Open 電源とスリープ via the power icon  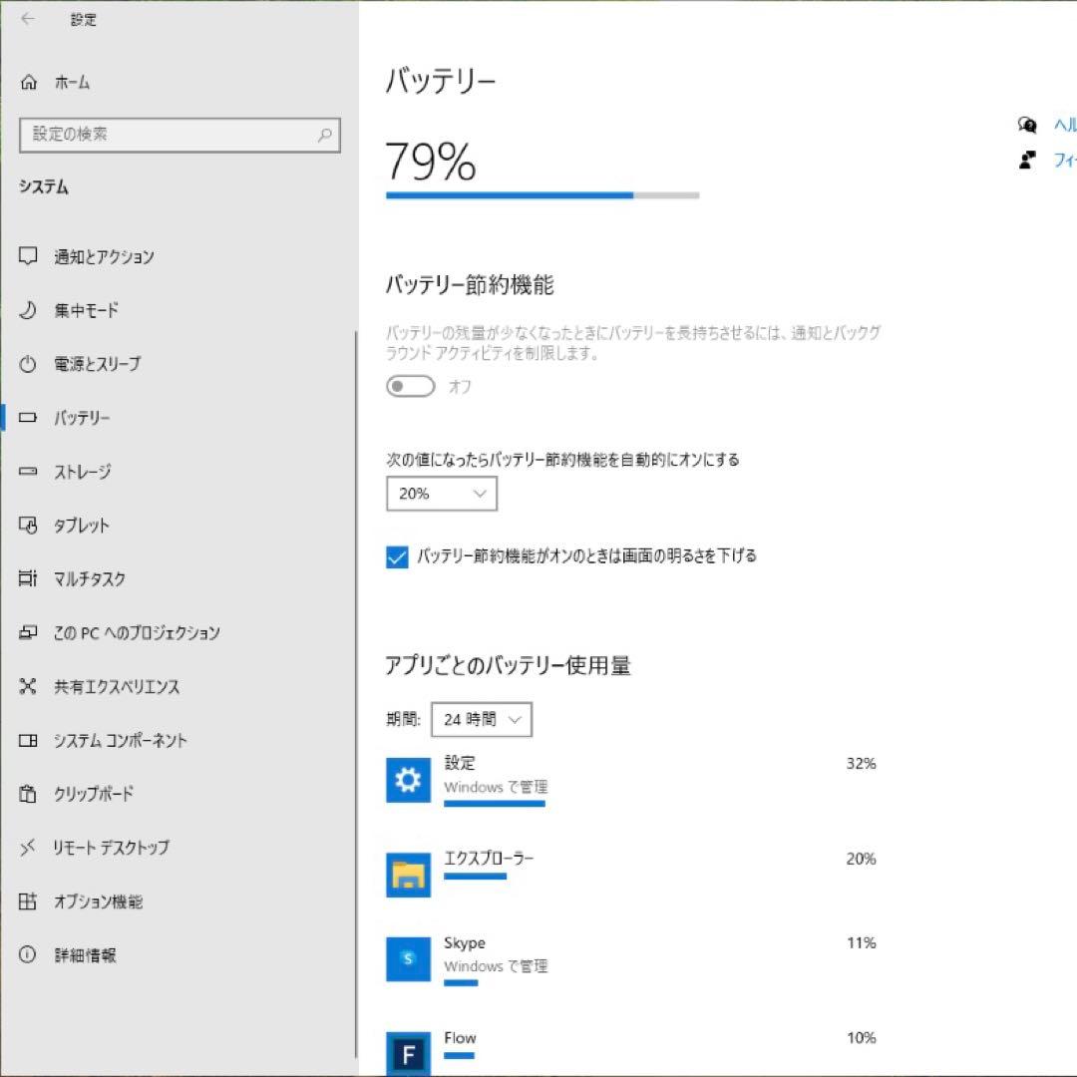coord(28,365)
